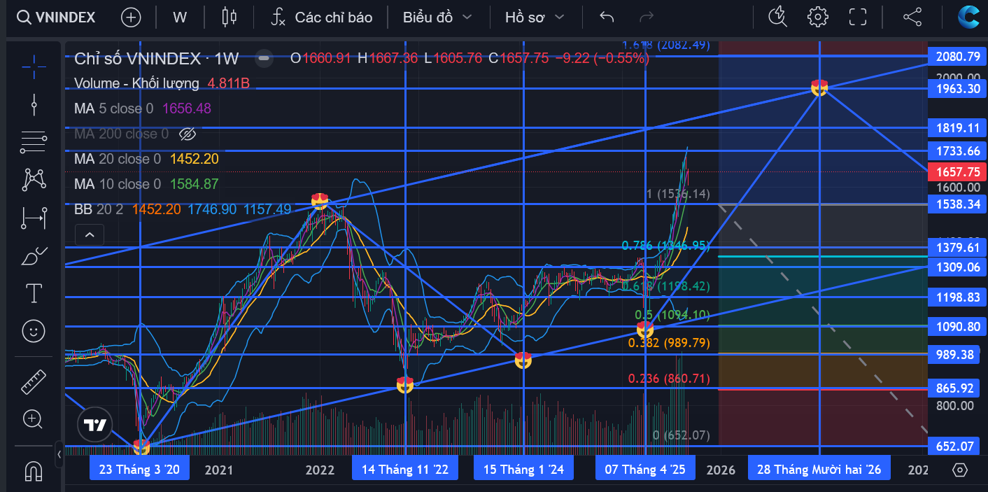Click the 1309.06 price label
Image resolution: width=988 pixels, height=492 pixels.
tap(957, 267)
